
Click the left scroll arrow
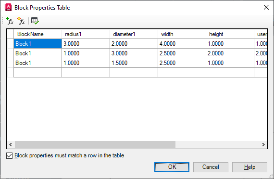[11, 144]
